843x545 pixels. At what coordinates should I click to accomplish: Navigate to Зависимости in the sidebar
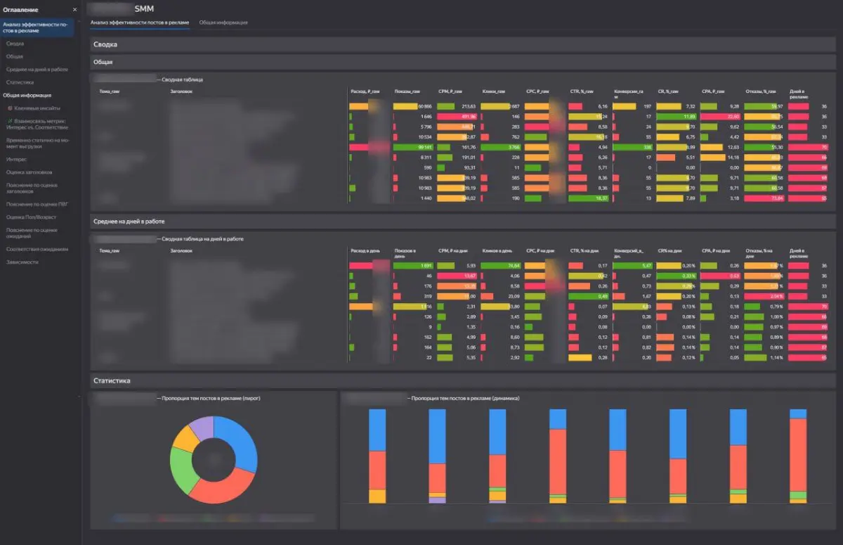tap(22, 262)
